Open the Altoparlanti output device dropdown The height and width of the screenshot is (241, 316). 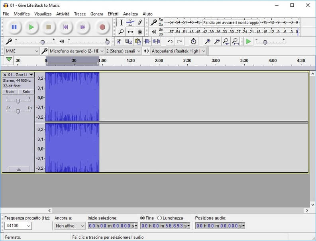pos(179,51)
